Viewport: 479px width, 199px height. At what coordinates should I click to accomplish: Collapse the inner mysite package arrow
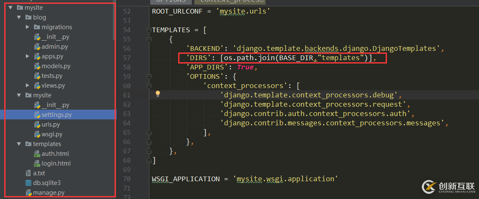coord(19,95)
